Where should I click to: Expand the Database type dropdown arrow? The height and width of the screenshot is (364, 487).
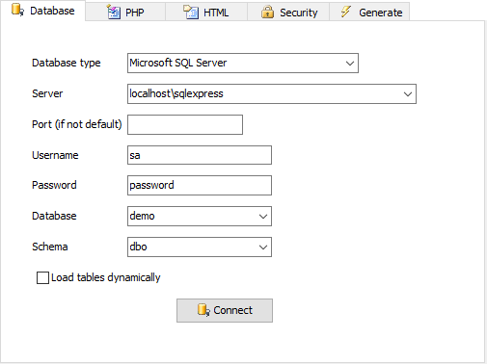tap(350, 64)
